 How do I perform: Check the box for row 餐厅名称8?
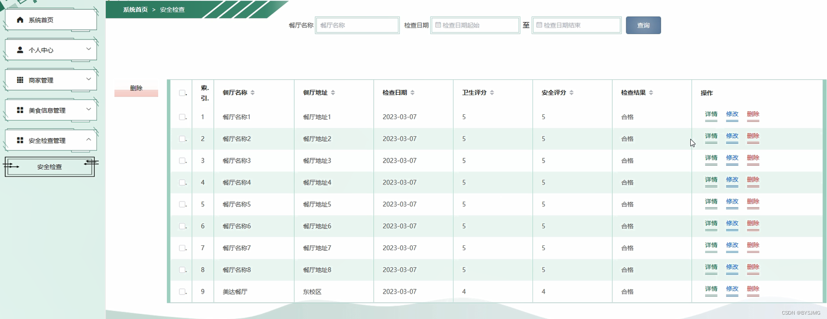pos(182,270)
